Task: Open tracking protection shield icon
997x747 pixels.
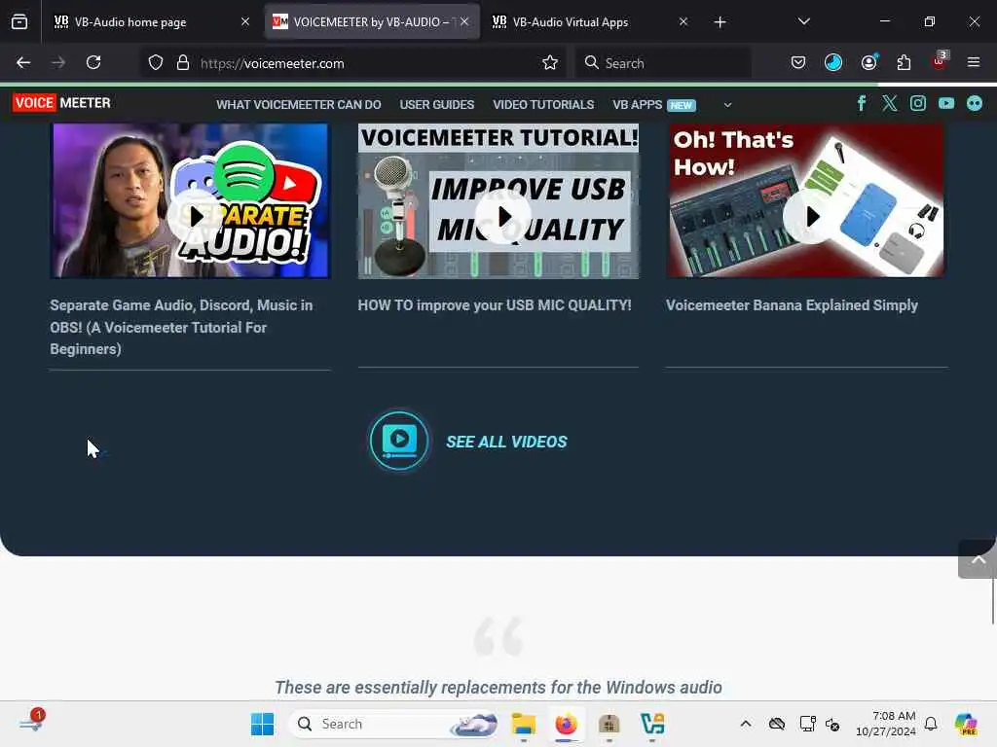Action: coord(156,62)
